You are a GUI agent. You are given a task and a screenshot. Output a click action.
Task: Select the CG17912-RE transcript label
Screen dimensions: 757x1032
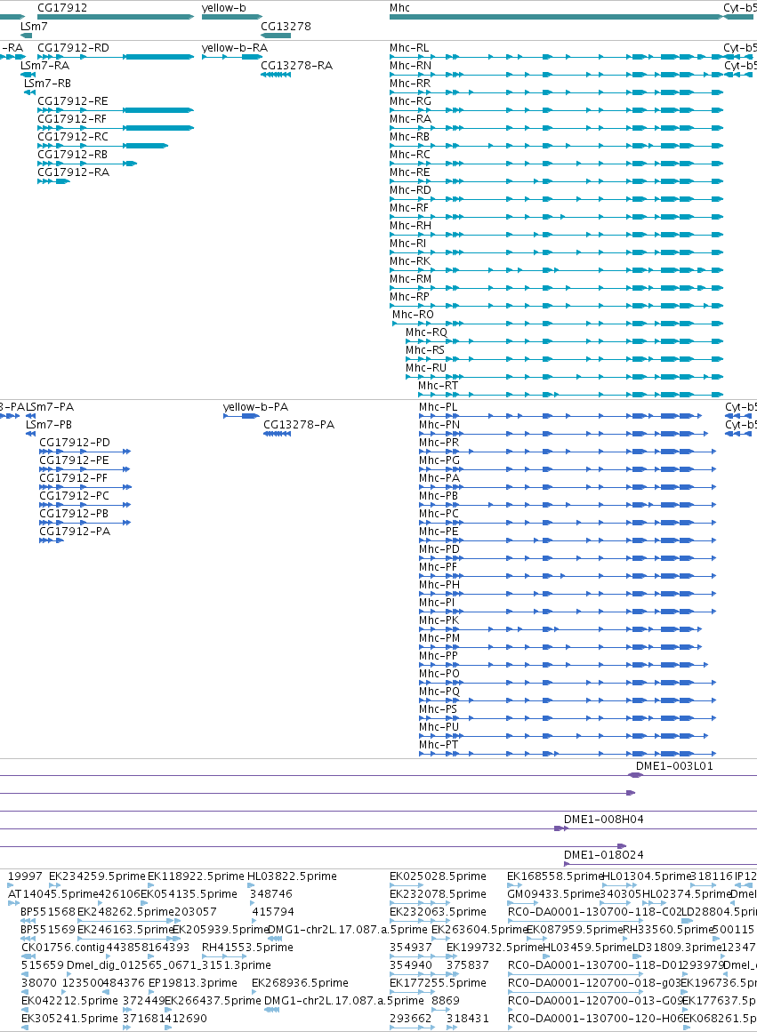[72, 101]
